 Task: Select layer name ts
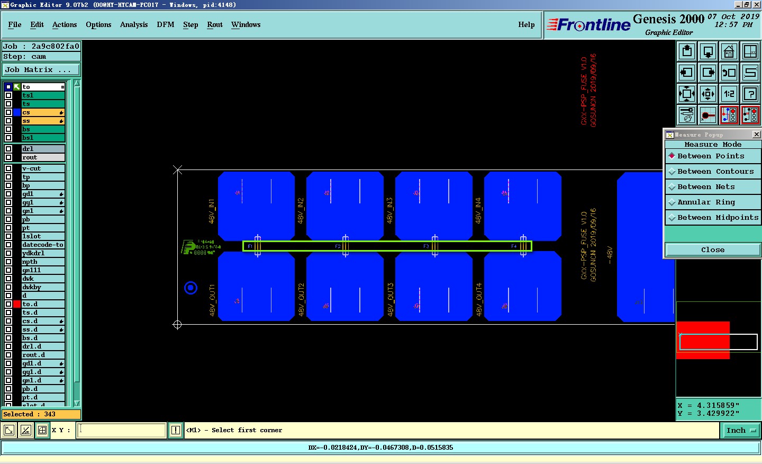(43, 104)
